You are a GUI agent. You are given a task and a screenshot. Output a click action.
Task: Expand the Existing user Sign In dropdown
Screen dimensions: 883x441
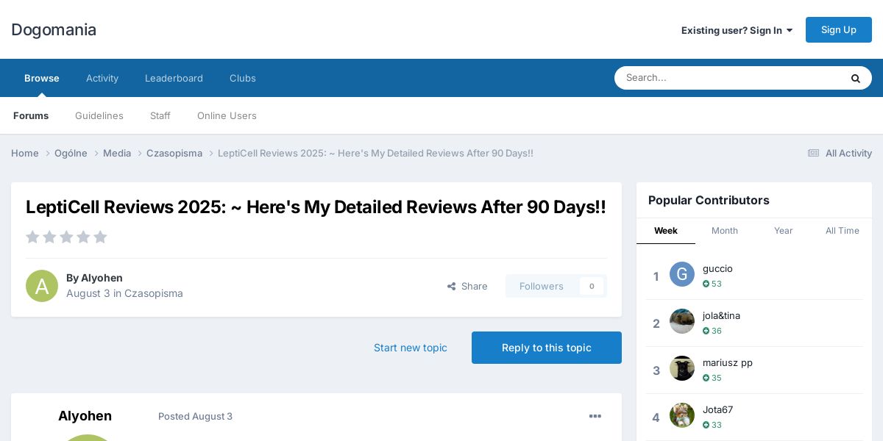click(737, 30)
